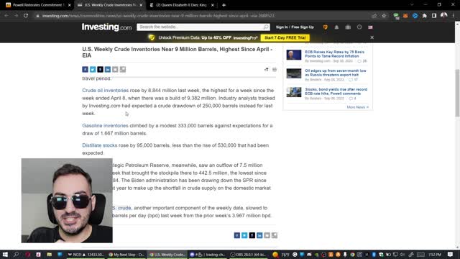The width and height of the screenshot is (460, 259).
Task: Click Sign In / Free Sign Up
Action: click(295, 27)
